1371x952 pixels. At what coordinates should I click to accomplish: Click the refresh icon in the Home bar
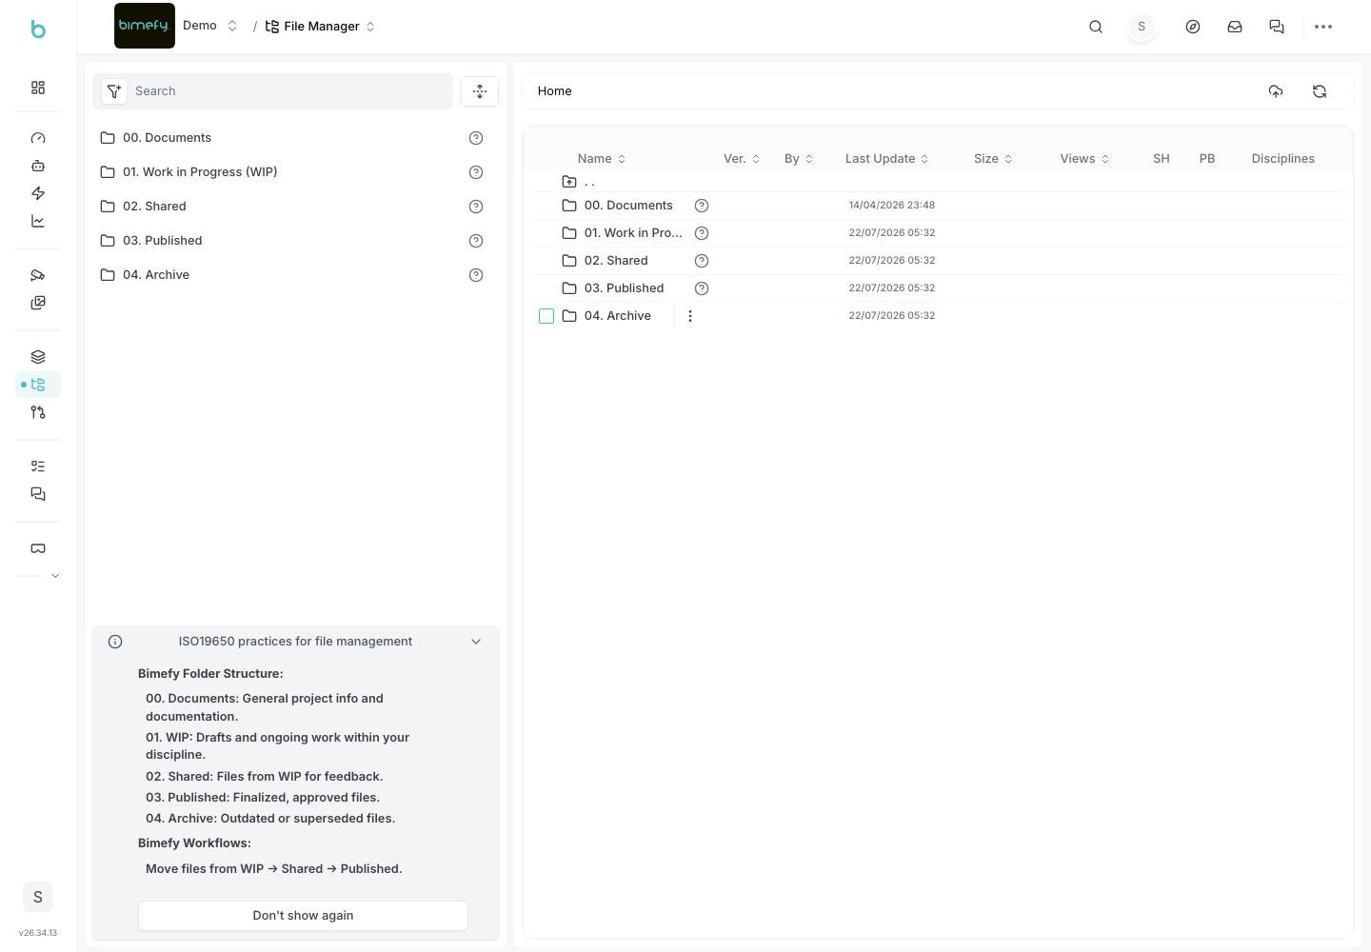1320,91
